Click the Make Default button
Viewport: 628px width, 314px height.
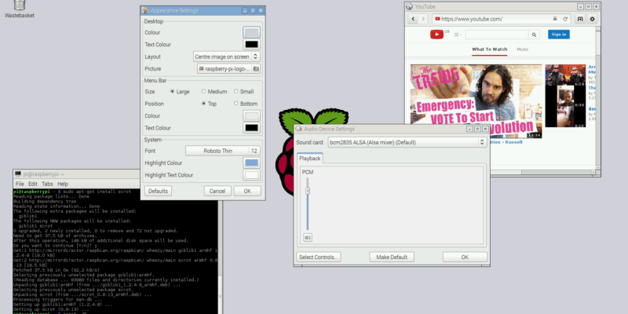[x=392, y=257]
